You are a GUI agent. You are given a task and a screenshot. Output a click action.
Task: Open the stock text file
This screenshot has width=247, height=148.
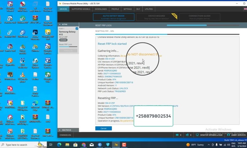point(48,118)
